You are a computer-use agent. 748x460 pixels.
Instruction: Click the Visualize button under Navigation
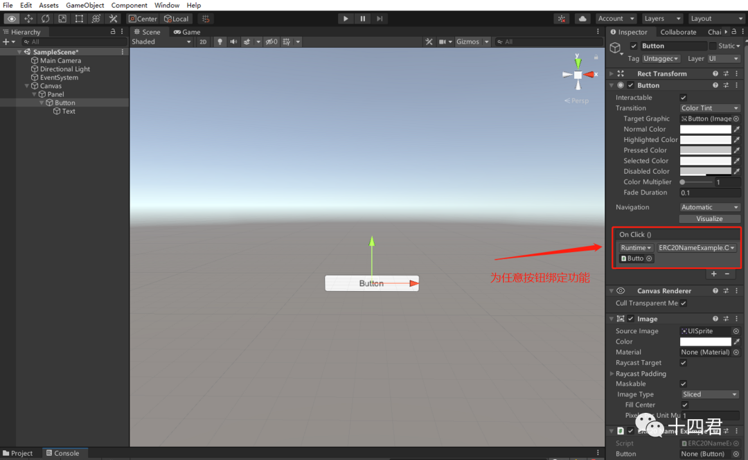point(709,218)
